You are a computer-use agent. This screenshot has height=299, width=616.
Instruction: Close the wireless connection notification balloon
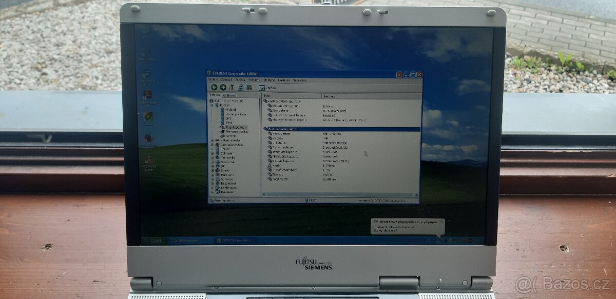pos(441,221)
